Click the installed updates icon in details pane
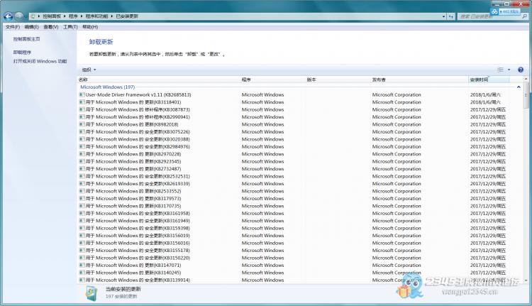This screenshot has width=532, height=306. point(92,293)
